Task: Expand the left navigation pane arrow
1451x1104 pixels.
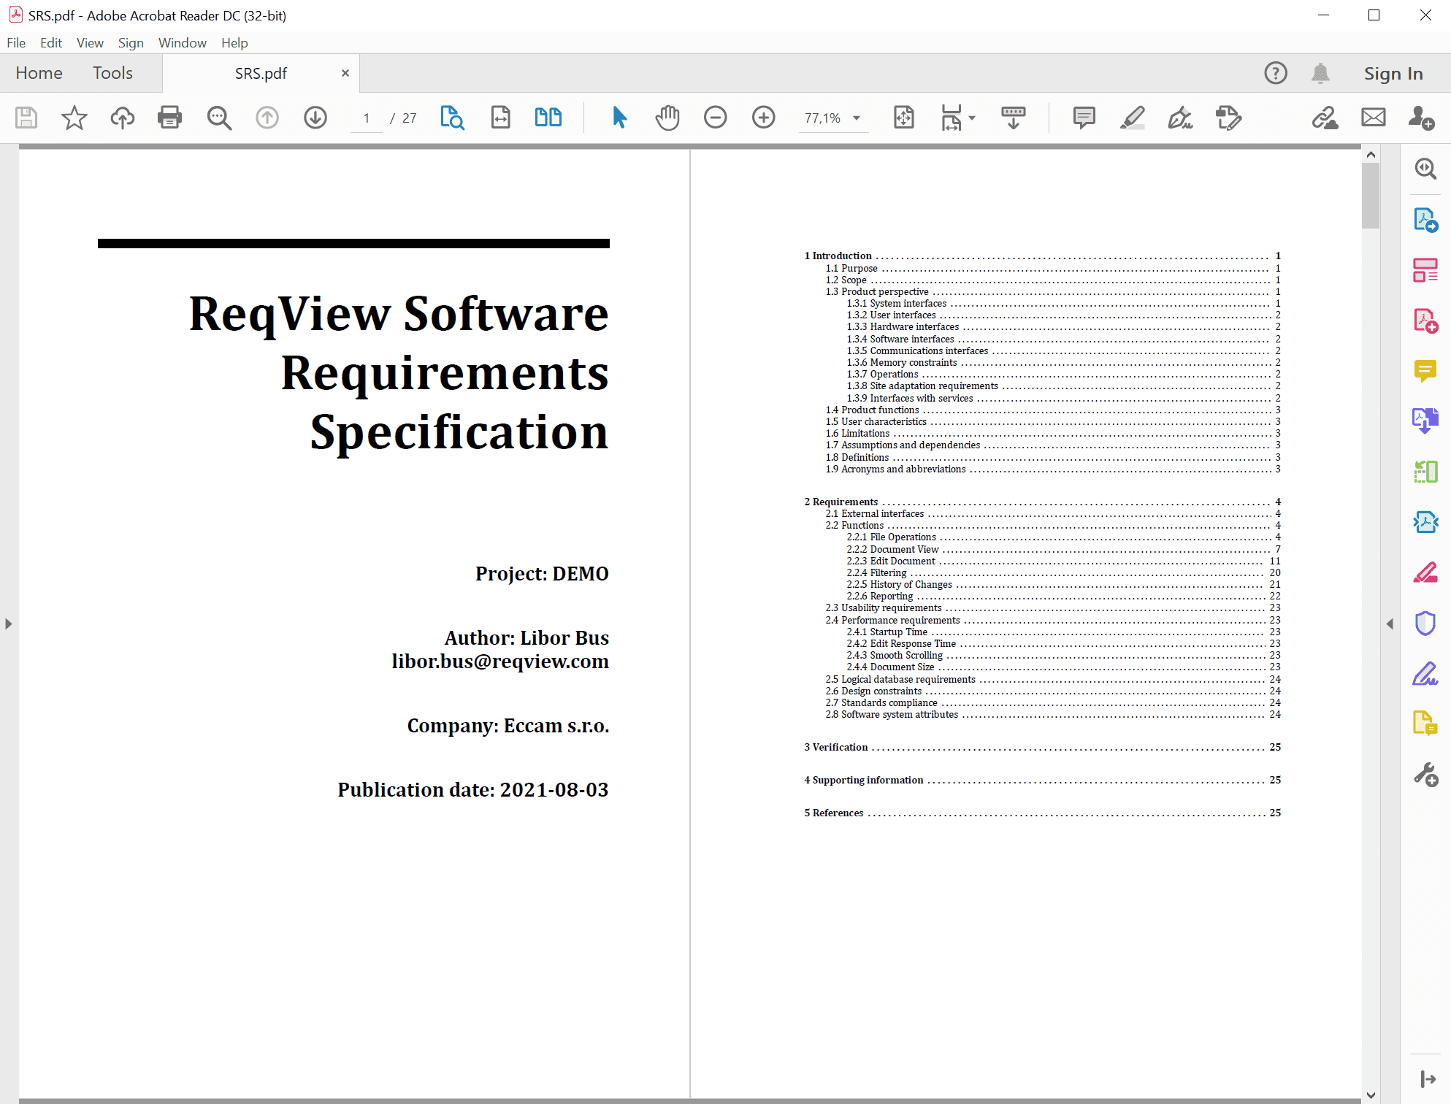Action: tap(8, 624)
